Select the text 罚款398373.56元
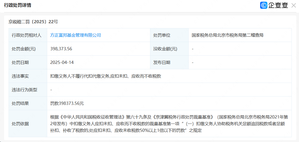Viewport: 299px width, 142px height. pyautogui.click(x=67, y=103)
